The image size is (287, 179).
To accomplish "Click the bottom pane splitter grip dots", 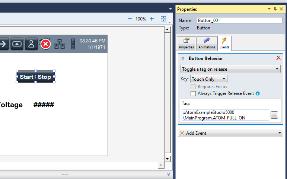I will (65, 175).
